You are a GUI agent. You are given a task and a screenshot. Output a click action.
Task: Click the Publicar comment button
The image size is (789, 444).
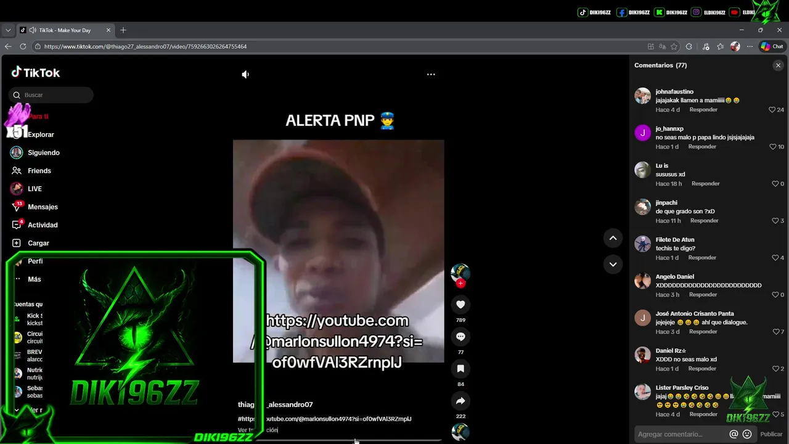point(771,434)
